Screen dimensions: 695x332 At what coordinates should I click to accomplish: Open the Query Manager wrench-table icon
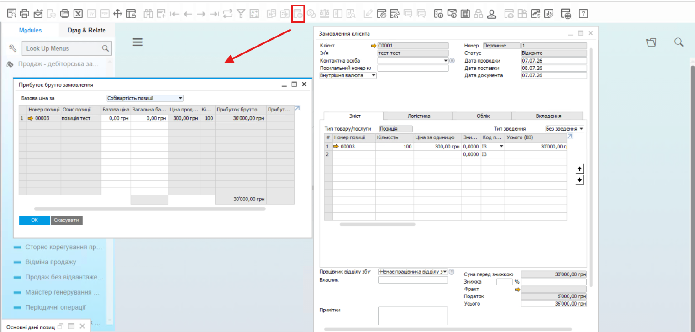395,14
